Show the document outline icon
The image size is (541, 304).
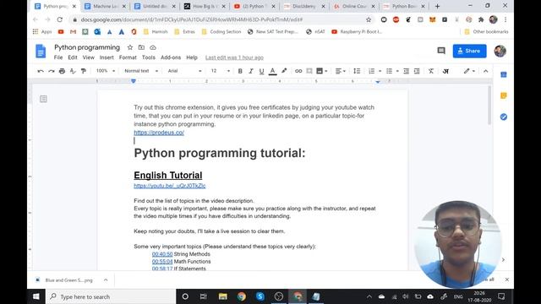[43, 99]
